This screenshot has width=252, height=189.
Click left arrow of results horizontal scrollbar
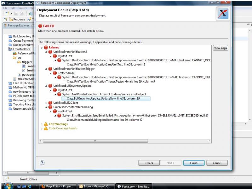(41, 141)
